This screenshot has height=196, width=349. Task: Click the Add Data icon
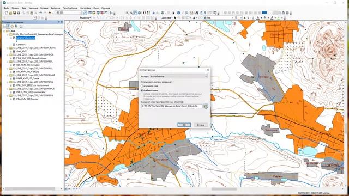click(50, 13)
